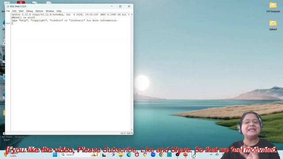This screenshot has width=283, height=159.
Task: Minimize the IDLE Shell window
Action: pos(112,6)
